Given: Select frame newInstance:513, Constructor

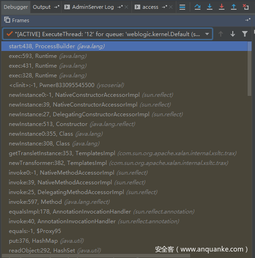Looking at the screenshot, I should click(124, 124).
